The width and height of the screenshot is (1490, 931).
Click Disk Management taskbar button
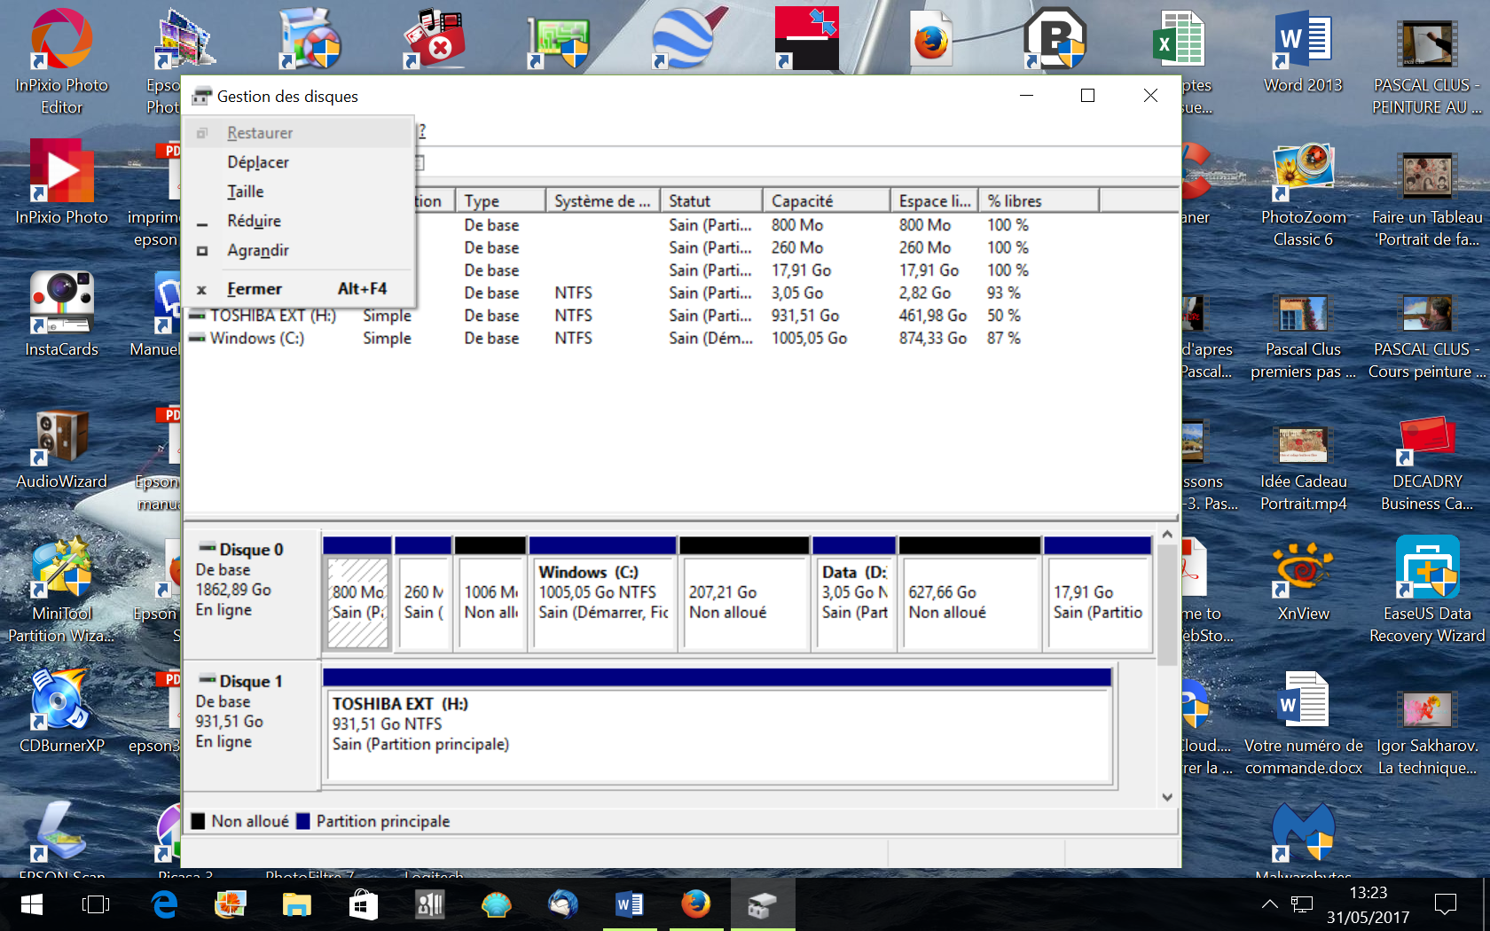click(x=762, y=904)
